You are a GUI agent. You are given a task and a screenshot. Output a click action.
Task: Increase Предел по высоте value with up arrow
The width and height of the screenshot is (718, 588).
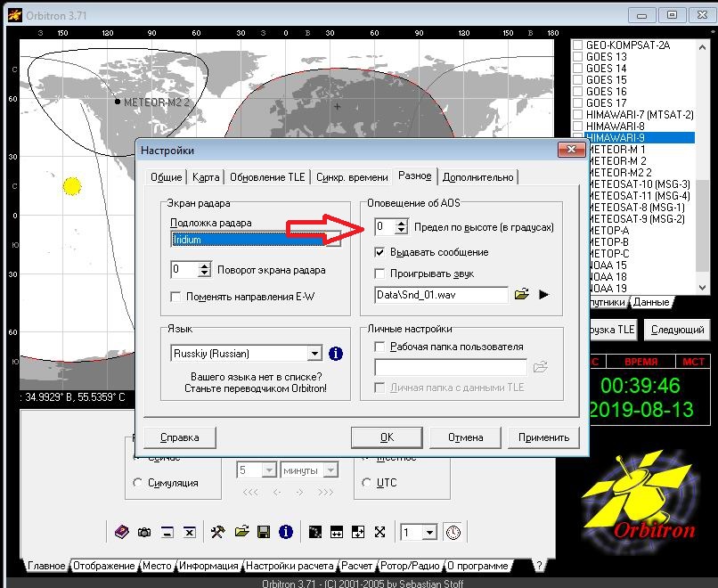[x=402, y=223]
